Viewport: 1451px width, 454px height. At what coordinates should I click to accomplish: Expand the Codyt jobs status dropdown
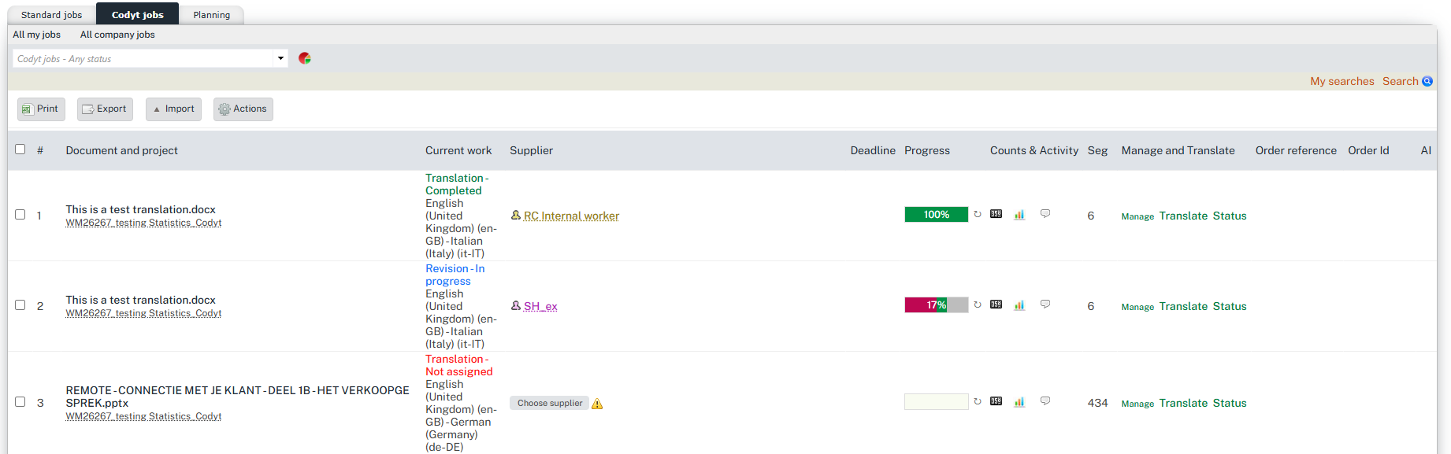pos(280,58)
